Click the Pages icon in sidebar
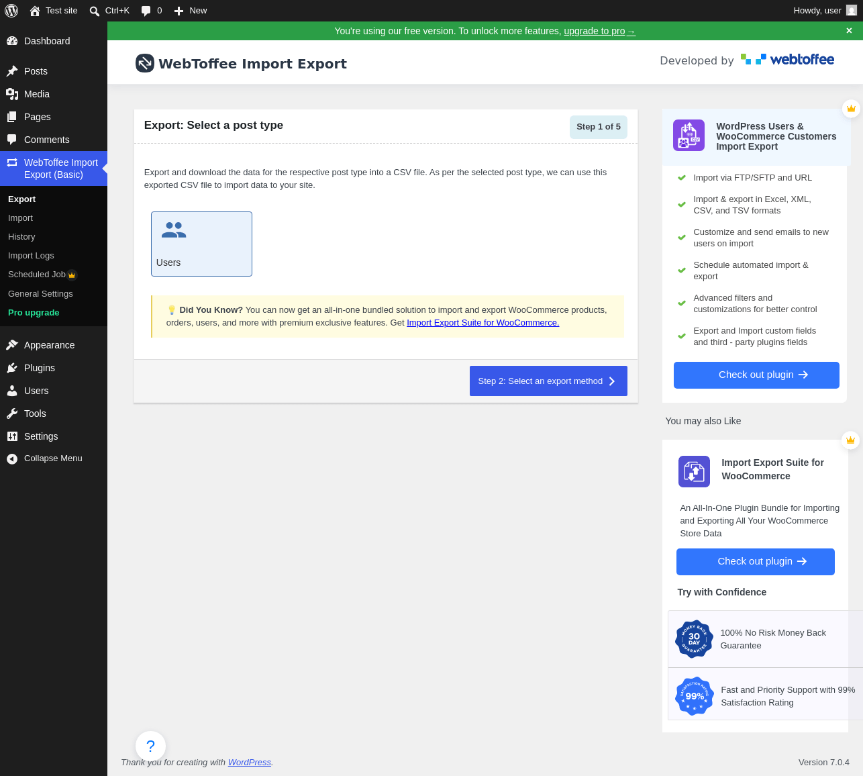Image resolution: width=863 pixels, height=776 pixels. coord(12,117)
